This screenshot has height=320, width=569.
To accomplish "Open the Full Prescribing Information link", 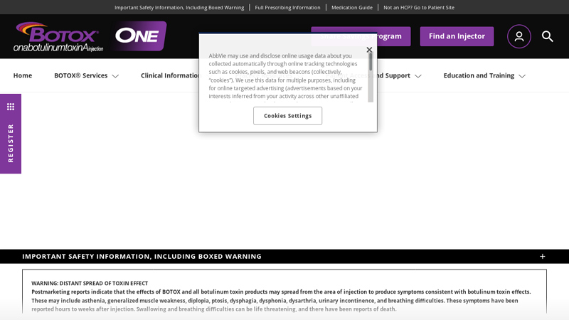I will point(287,7).
